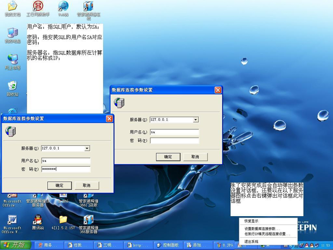Focus filled 密码 field in left dialog
This screenshot has width=333, height=250.
tap(66, 169)
